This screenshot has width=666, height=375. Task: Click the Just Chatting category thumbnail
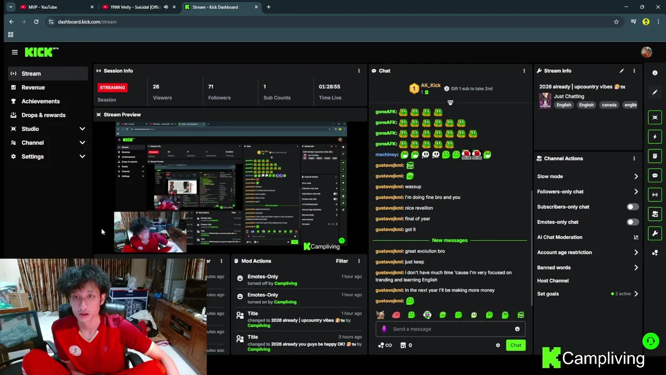(x=545, y=101)
